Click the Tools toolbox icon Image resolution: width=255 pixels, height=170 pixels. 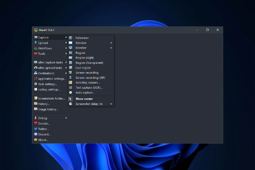click(x=36, y=53)
